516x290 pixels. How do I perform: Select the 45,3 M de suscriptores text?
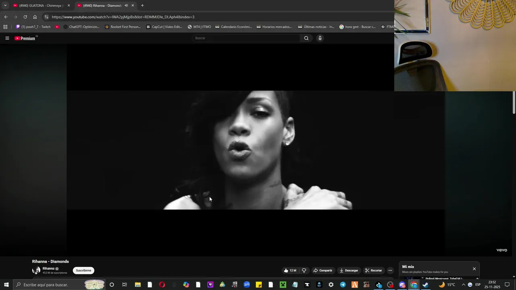click(x=55, y=273)
